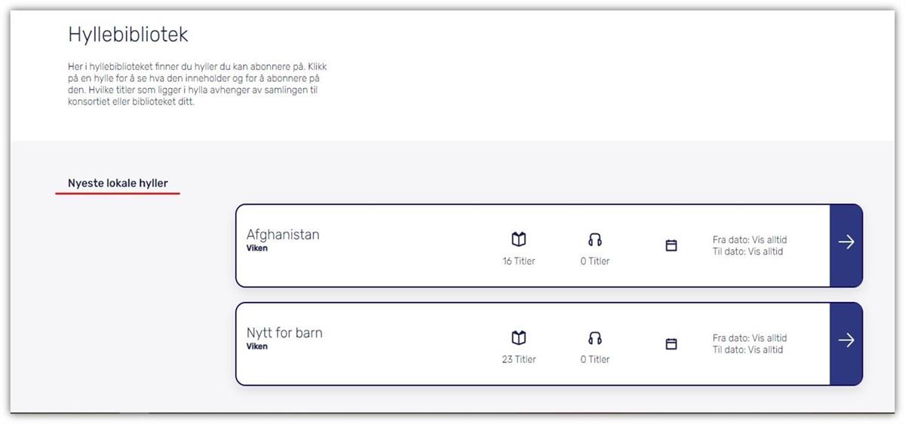Click the calendar icon on Afghanistan shelf
Image resolution: width=905 pixels, height=424 pixels.
pyautogui.click(x=671, y=246)
